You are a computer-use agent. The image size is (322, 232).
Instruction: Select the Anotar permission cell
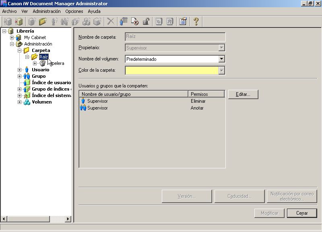pos(197,108)
